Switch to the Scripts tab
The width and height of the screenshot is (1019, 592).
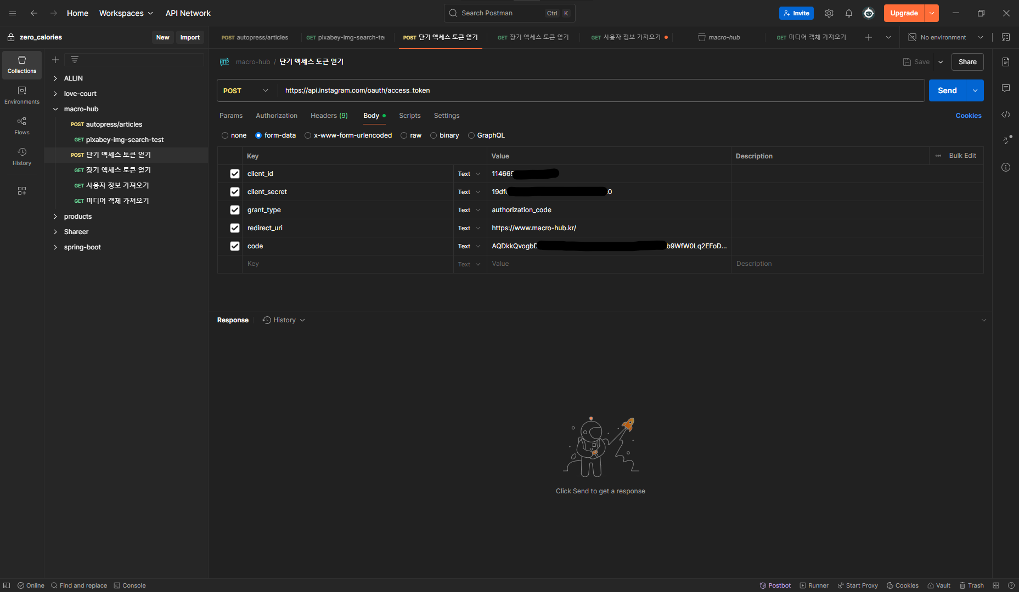[x=410, y=116]
